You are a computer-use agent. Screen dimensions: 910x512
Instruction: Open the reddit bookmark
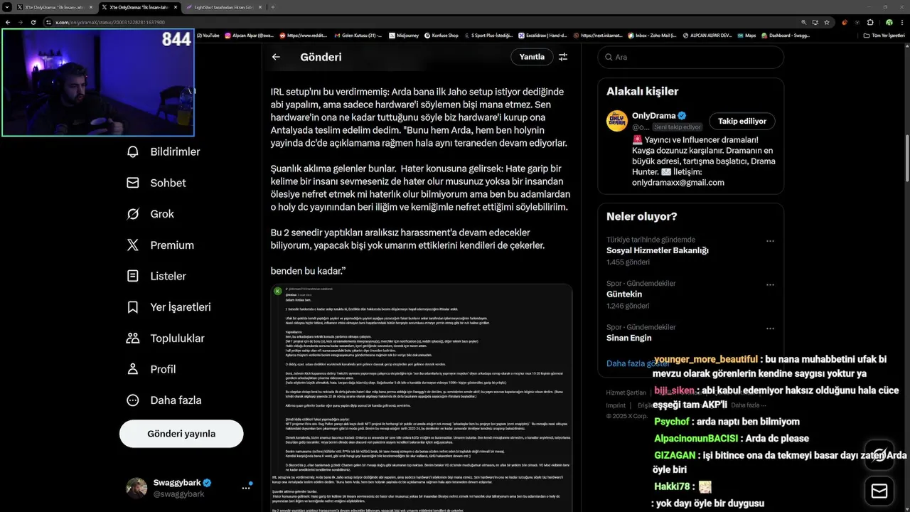(304, 36)
